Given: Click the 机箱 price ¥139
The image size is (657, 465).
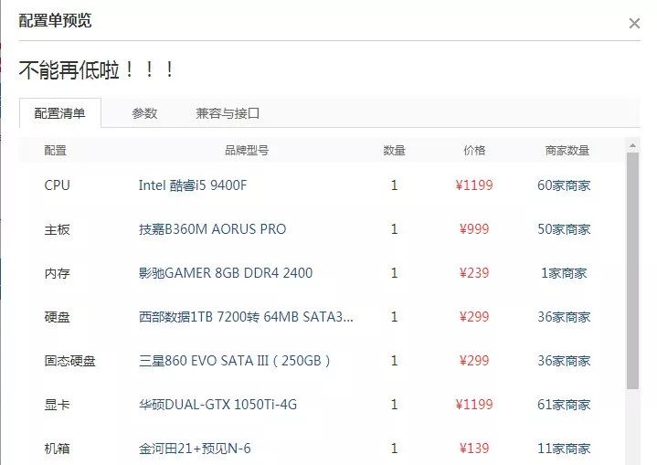Looking at the screenshot, I should click(x=474, y=449).
